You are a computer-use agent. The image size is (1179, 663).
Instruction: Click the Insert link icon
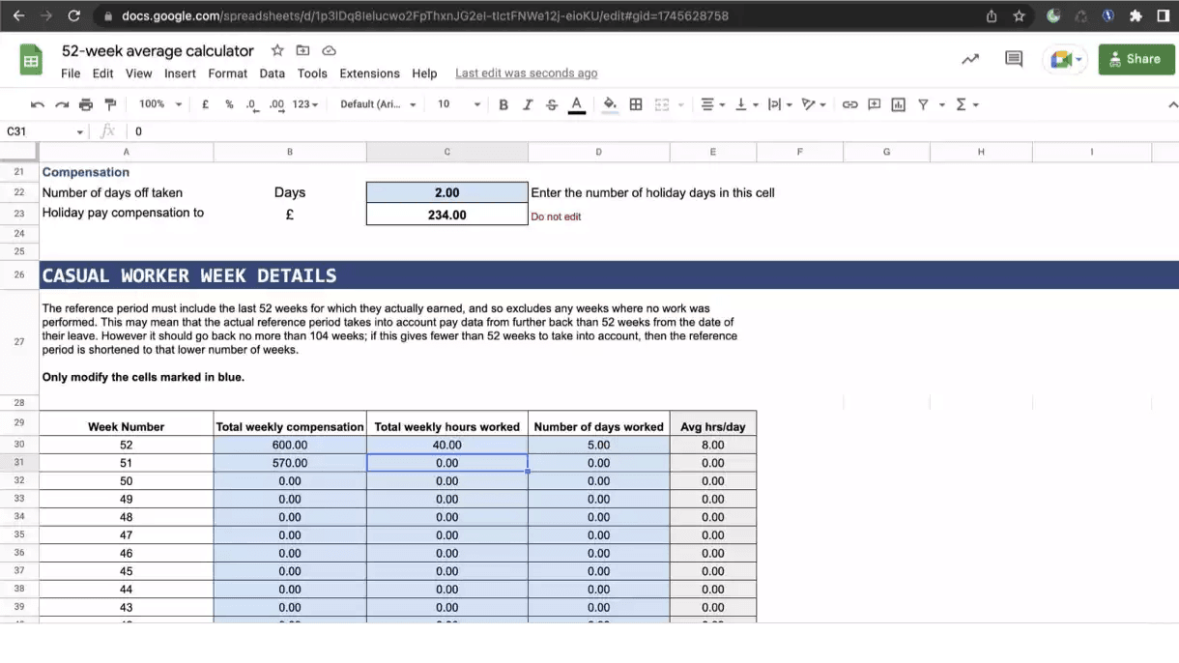849,104
